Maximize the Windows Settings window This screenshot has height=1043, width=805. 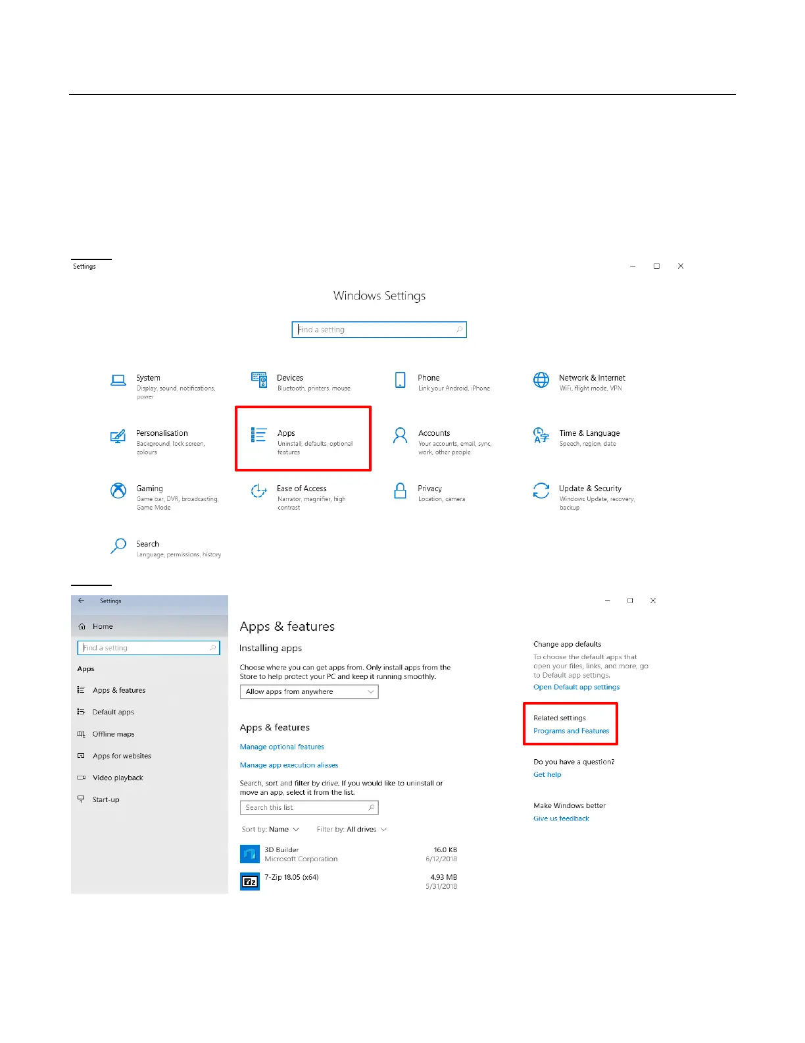pos(656,266)
